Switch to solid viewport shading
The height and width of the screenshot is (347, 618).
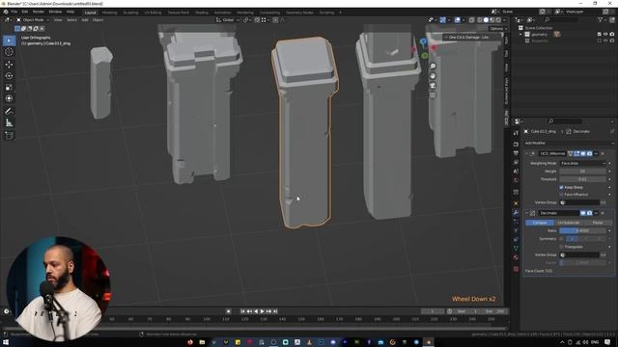[x=486, y=19]
